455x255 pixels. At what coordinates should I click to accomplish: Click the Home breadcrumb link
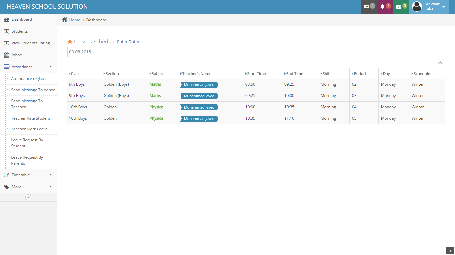tap(75, 20)
